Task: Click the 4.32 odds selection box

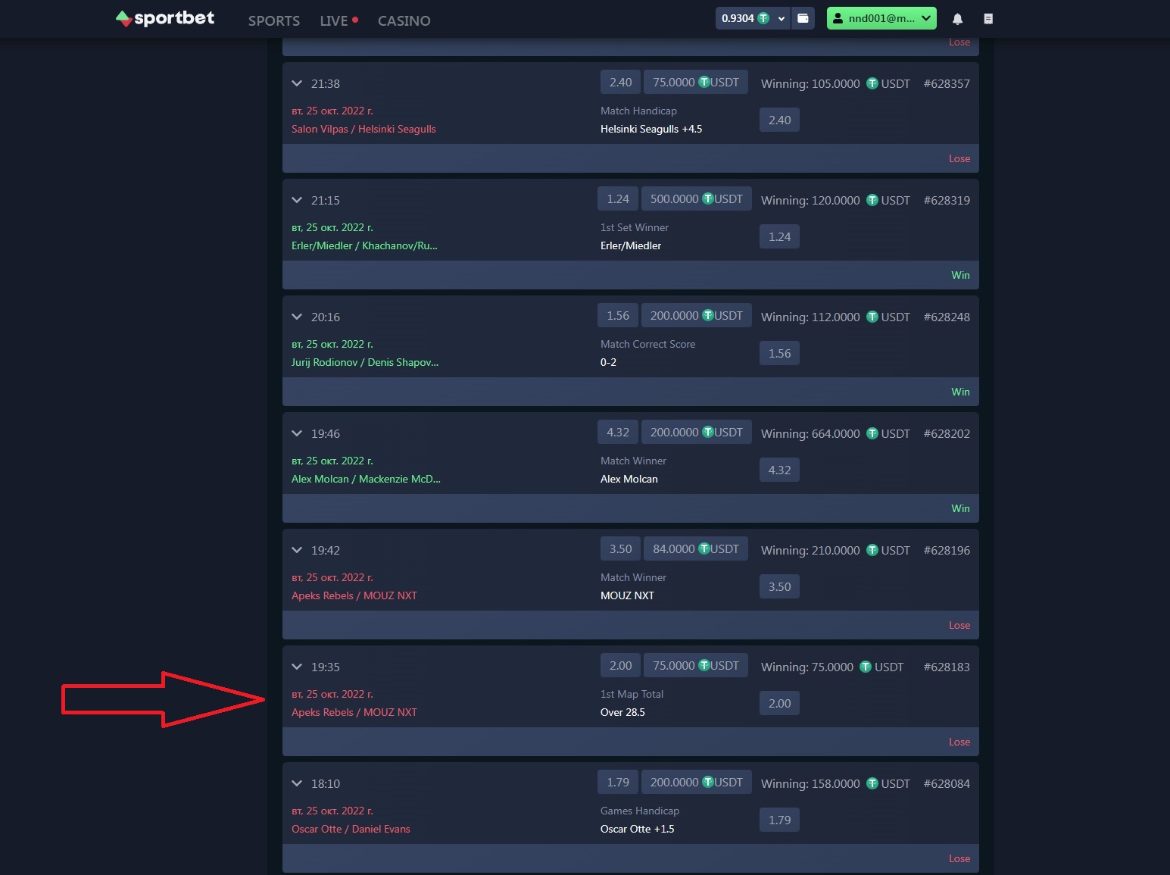Action: (x=779, y=470)
